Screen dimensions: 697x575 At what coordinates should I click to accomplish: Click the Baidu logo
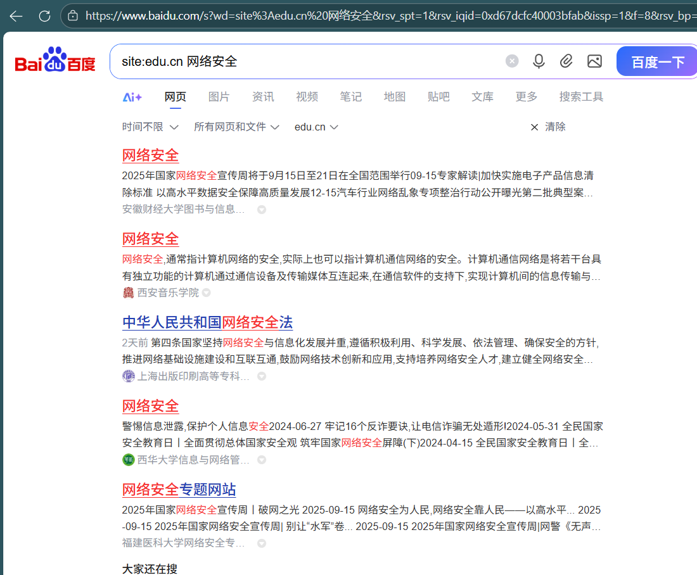click(x=55, y=60)
